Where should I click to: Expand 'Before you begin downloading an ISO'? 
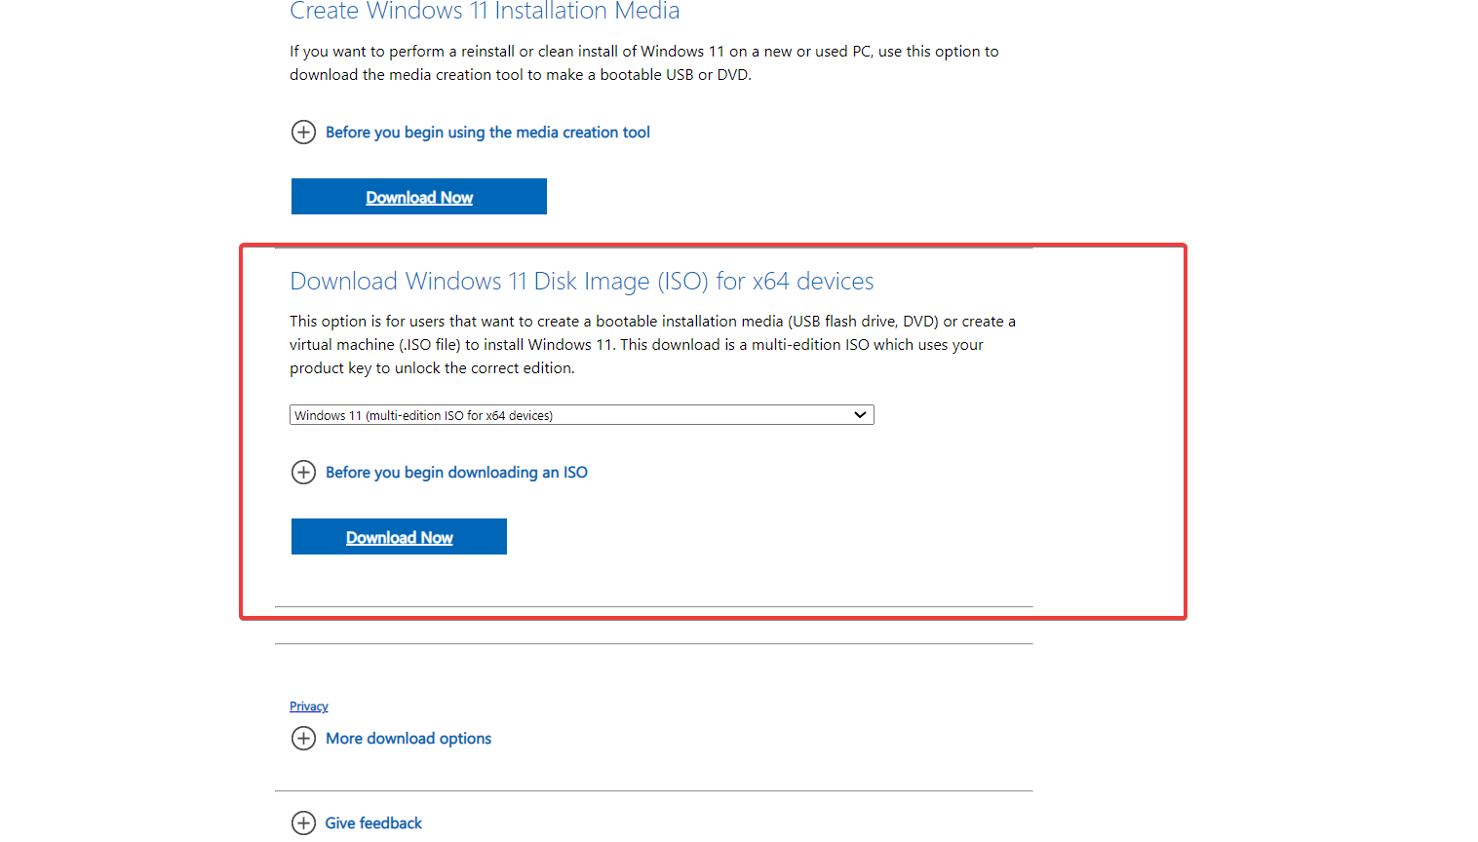click(x=456, y=473)
